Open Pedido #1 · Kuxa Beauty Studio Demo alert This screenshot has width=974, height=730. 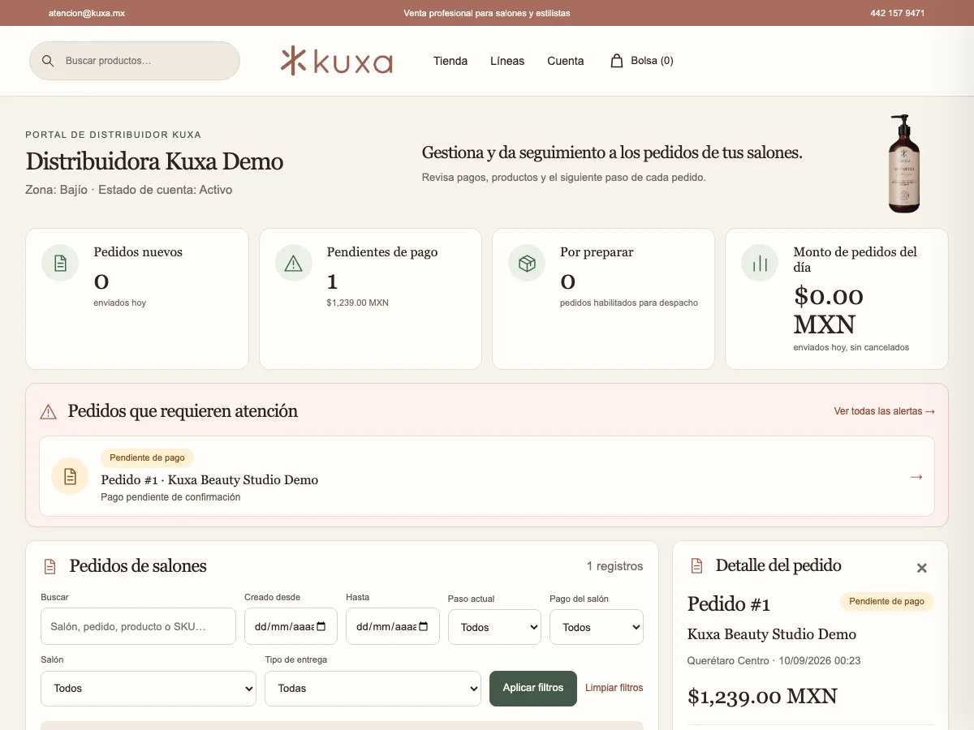click(x=487, y=476)
